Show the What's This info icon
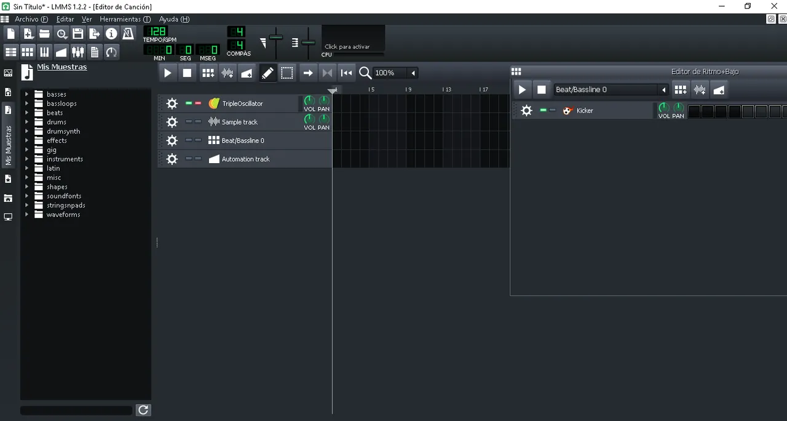 coord(111,34)
